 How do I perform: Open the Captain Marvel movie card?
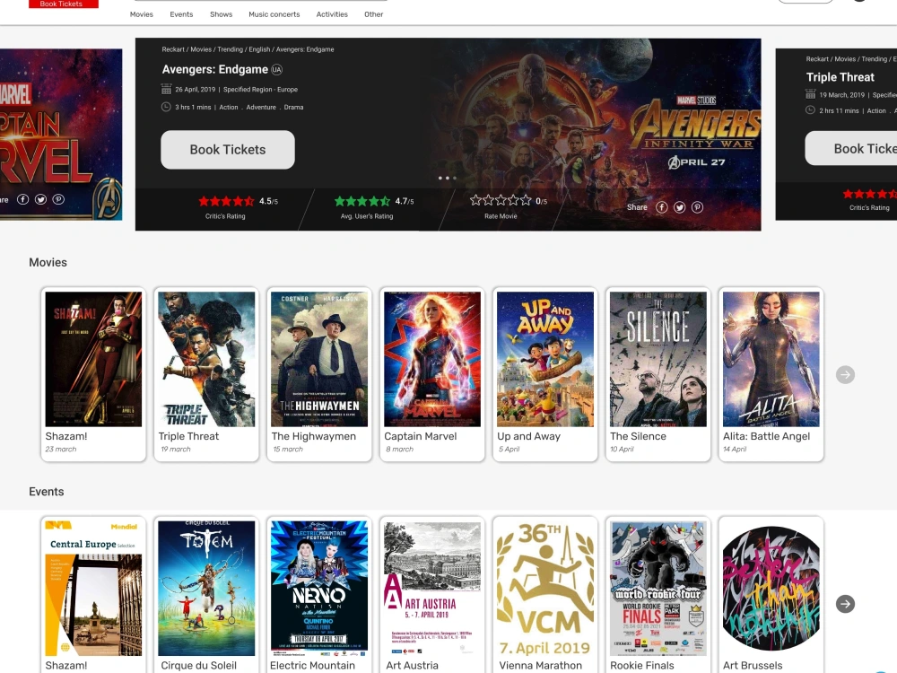(x=432, y=374)
